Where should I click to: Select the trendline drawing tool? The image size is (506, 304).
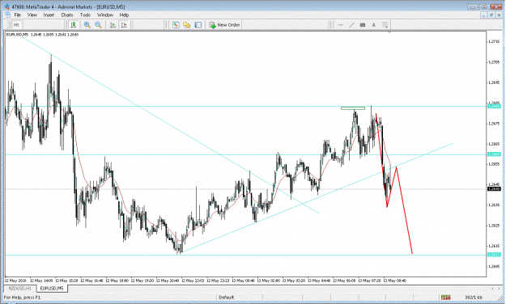(351, 25)
